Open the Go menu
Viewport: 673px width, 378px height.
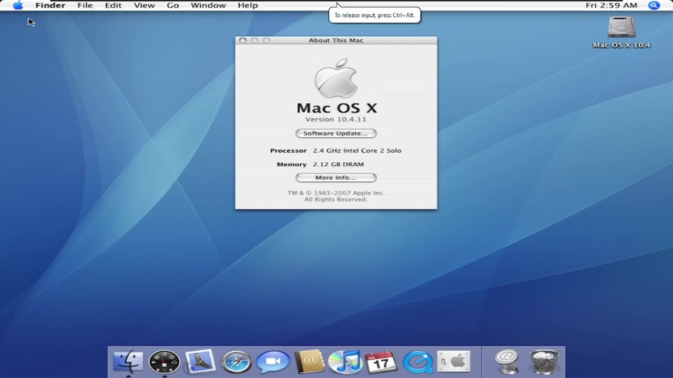[173, 5]
